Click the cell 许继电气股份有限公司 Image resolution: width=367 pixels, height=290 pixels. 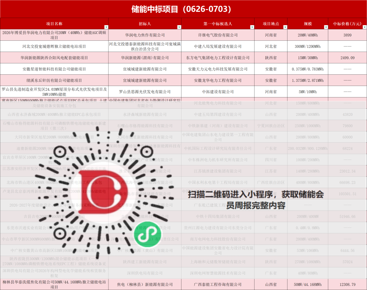pyautogui.click(x=218, y=35)
